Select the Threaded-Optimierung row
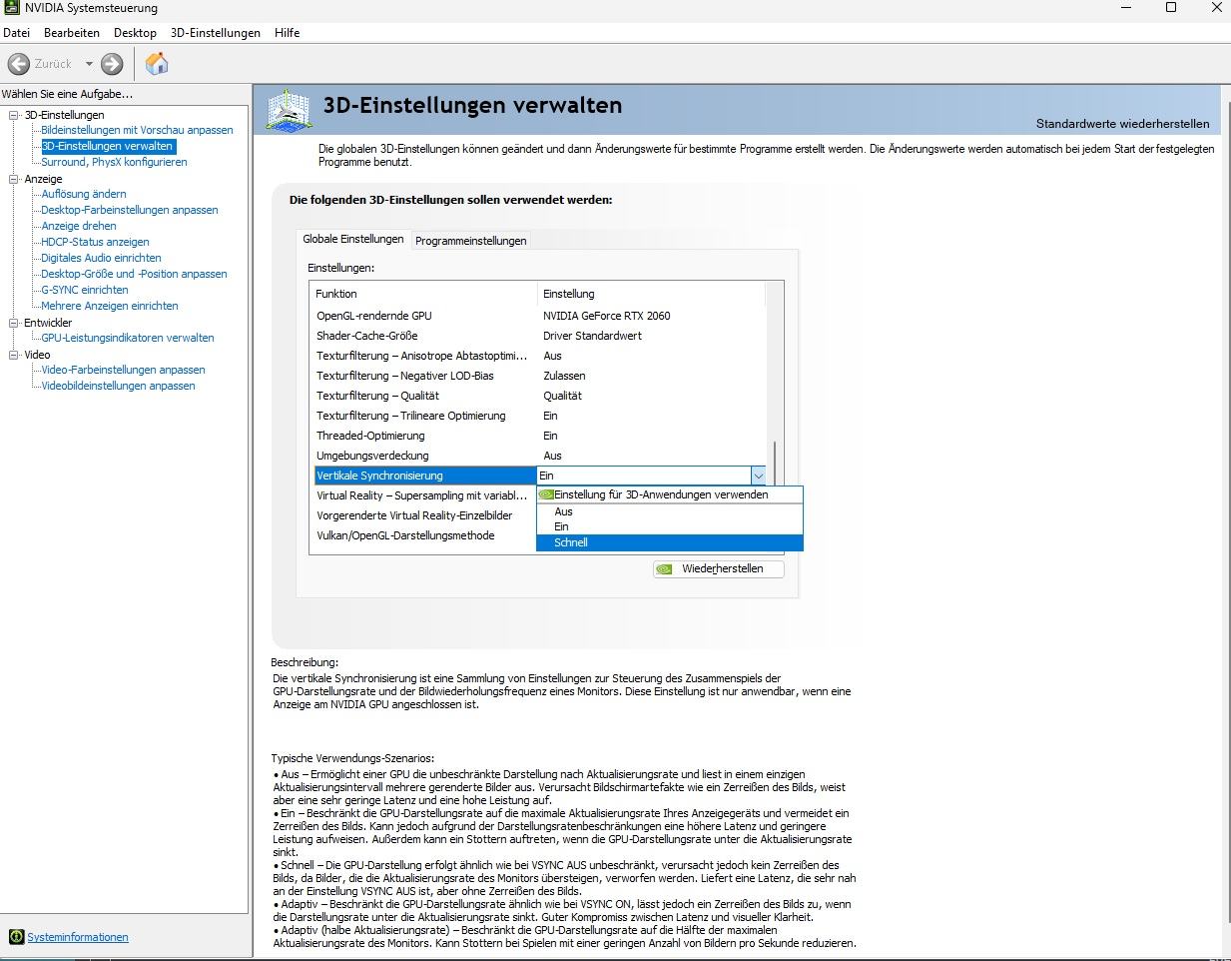This screenshot has height=961, width=1231. (x=539, y=436)
